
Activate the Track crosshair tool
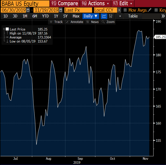pos(56,22)
